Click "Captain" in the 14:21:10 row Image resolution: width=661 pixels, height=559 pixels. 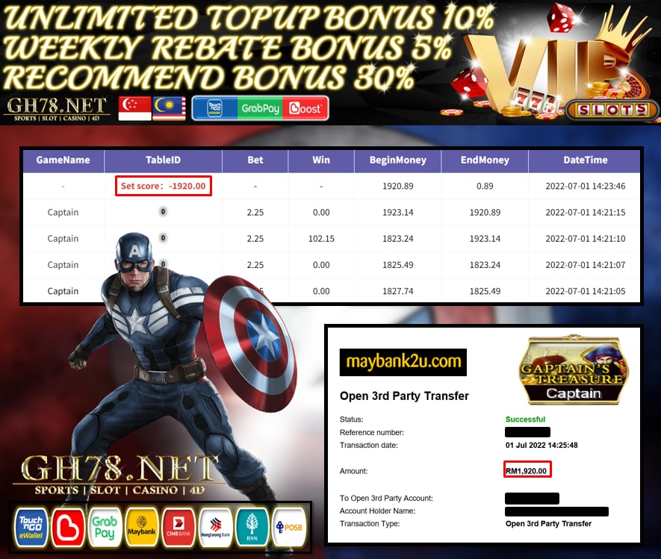pos(63,238)
